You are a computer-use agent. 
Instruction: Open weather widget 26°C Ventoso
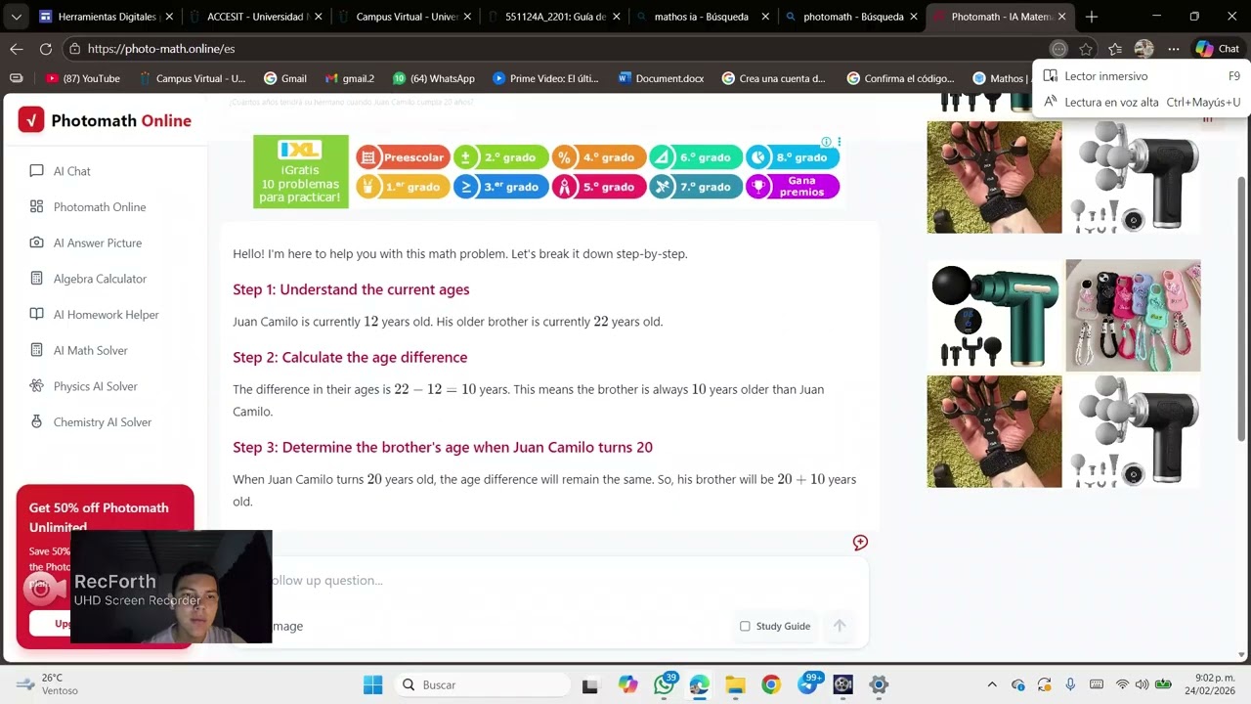pyautogui.click(x=49, y=684)
